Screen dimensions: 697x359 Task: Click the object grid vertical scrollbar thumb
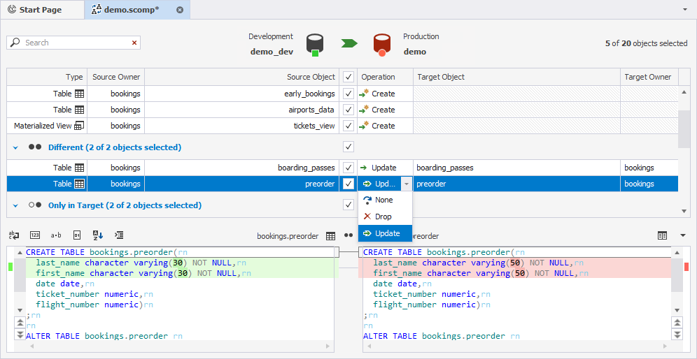click(x=683, y=129)
